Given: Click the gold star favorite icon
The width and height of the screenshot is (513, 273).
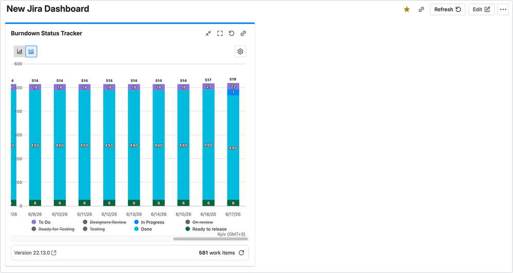Looking at the screenshot, I should (x=407, y=9).
